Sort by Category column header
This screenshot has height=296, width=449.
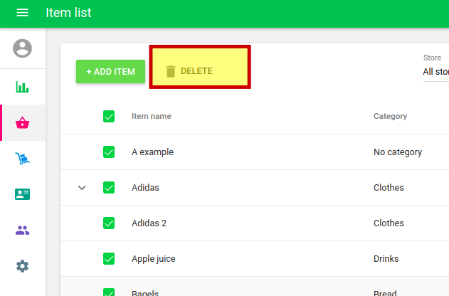[x=390, y=116]
